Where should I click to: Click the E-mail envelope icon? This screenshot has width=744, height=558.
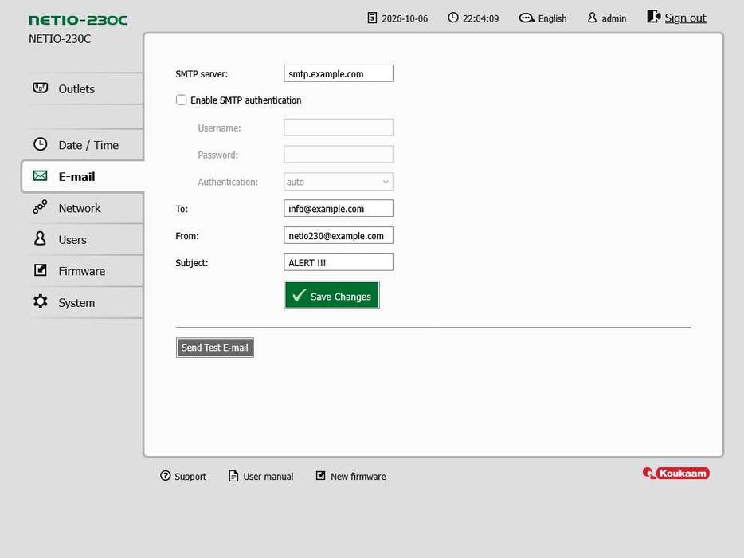41,176
